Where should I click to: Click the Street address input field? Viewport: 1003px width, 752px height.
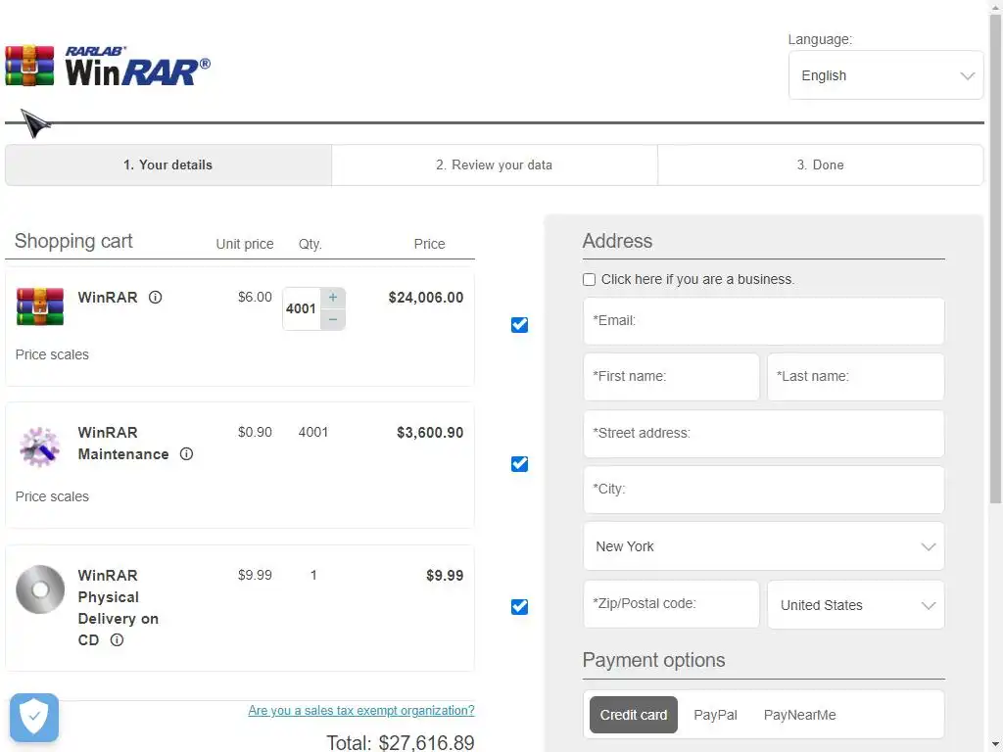pos(764,434)
